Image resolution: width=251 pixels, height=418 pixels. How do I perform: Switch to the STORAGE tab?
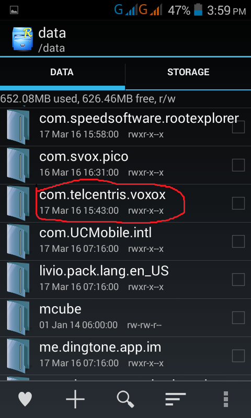tap(188, 72)
